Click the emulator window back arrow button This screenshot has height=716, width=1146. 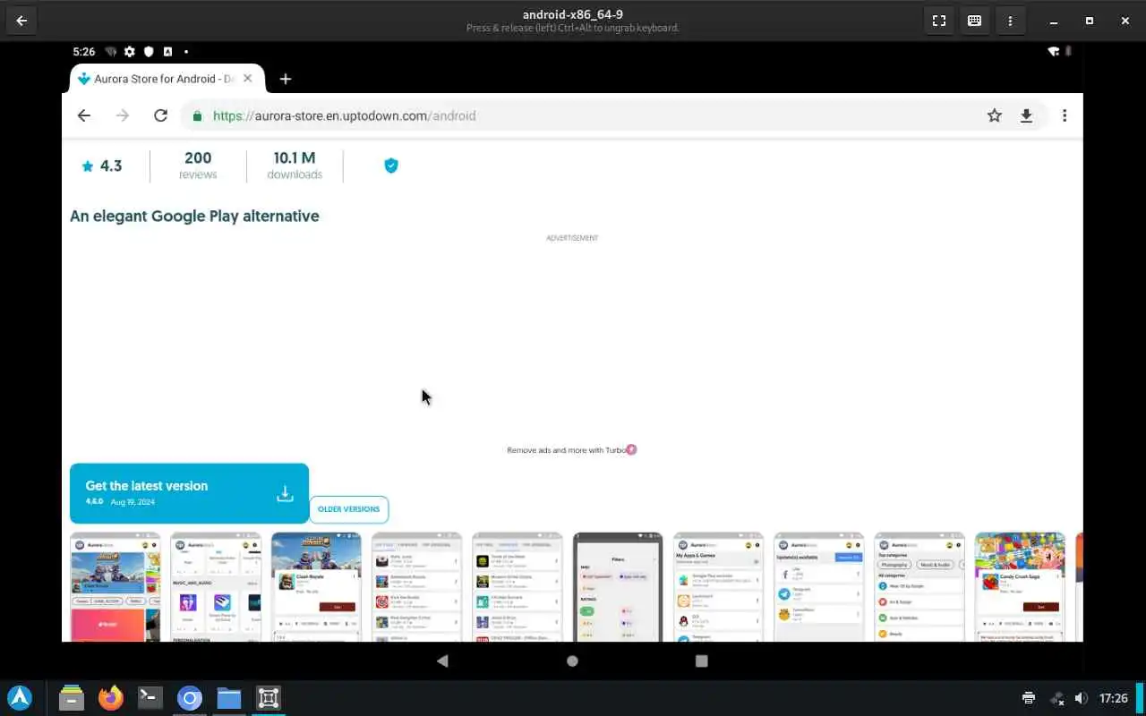(x=21, y=21)
